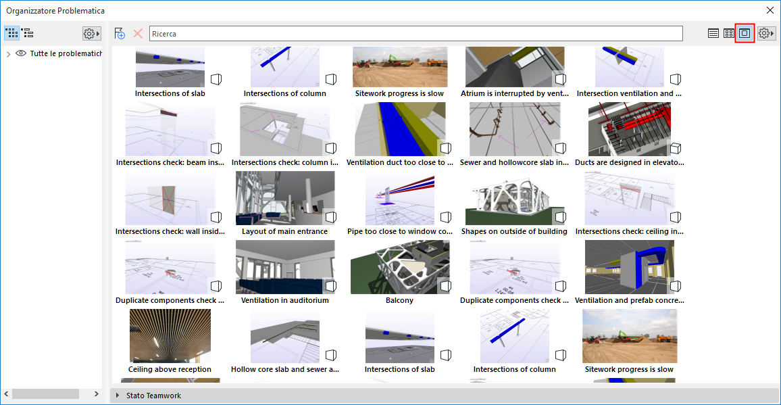This screenshot has width=781, height=405.
Task: Click 3D view icon beside Balcony thumbnail
Action: click(x=446, y=286)
